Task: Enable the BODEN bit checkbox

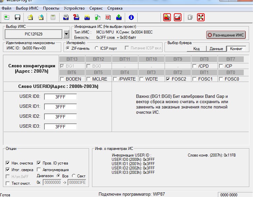Action: [62, 79]
